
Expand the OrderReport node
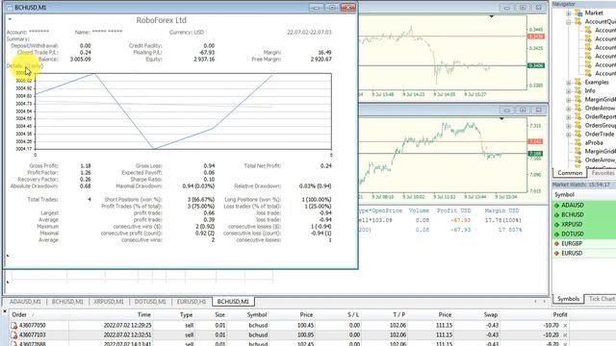click(x=569, y=117)
